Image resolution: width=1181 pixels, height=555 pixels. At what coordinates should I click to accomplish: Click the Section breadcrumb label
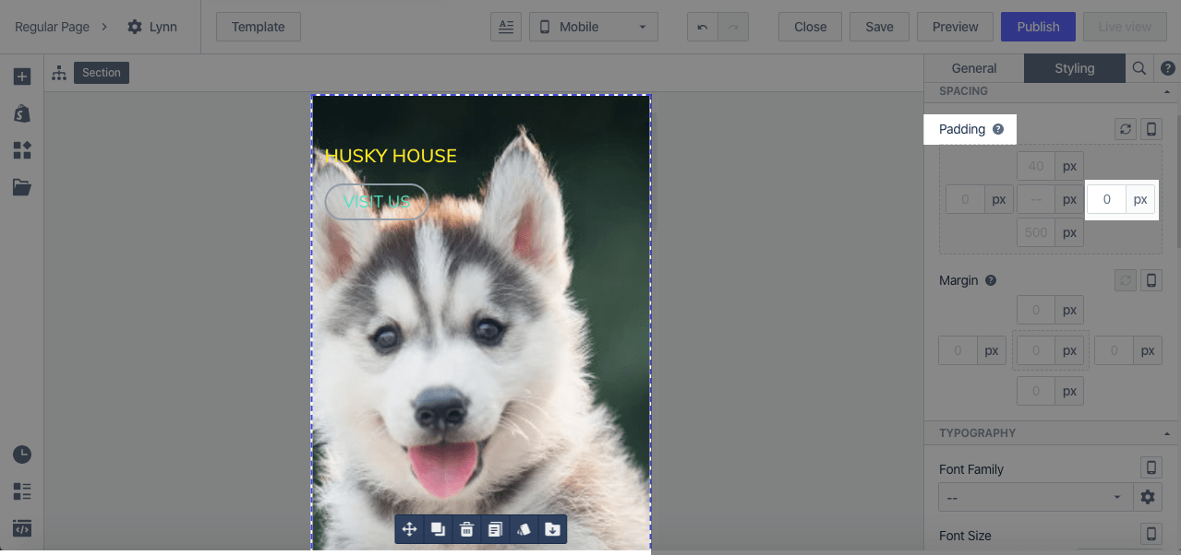[102, 73]
